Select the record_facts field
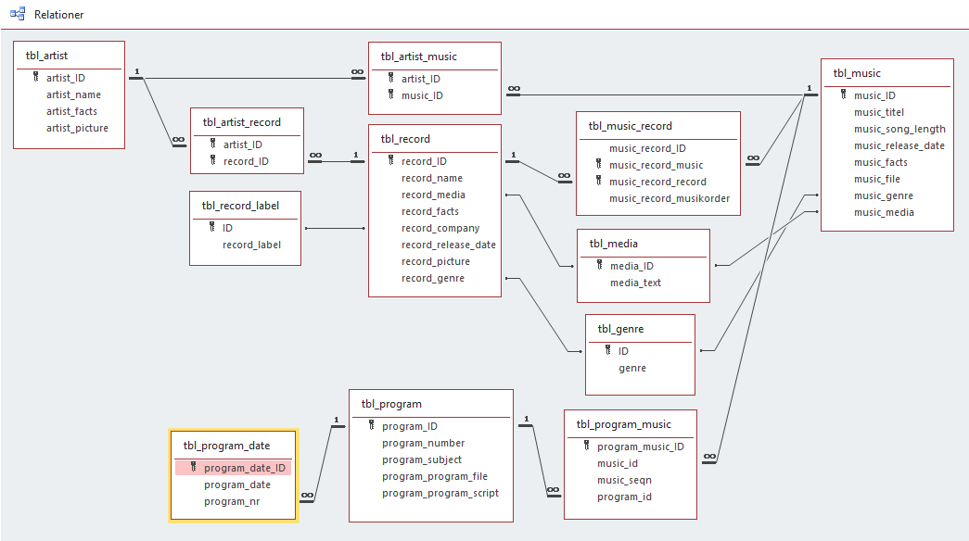Screen dimensions: 969x541 (430, 211)
